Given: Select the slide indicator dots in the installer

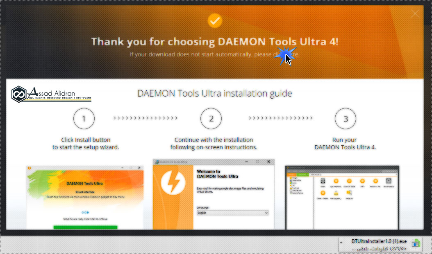Looking at the screenshot, I should point(85,212).
